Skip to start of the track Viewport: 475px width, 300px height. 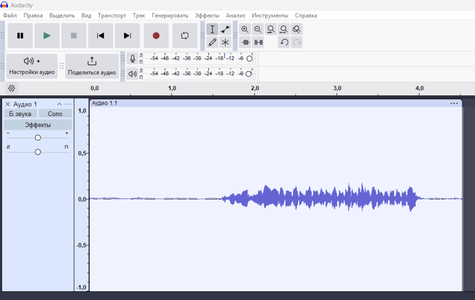pos(101,36)
